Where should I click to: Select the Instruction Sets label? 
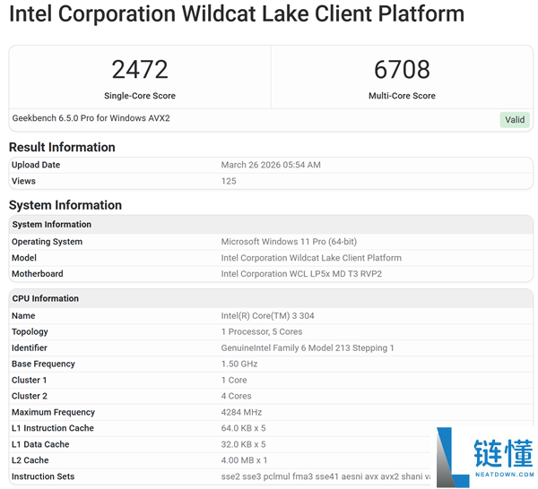click(x=43, y=476)
